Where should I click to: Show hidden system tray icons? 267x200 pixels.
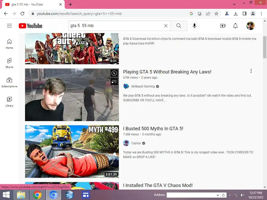pyautogui.click(x=230, y=195)
